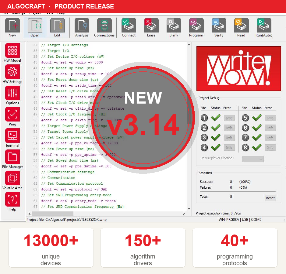Image resolution: width=286 pixels, height=274 pixels.
Task: Select site 3 indicator in Project Debug
Action: point(204,138)
